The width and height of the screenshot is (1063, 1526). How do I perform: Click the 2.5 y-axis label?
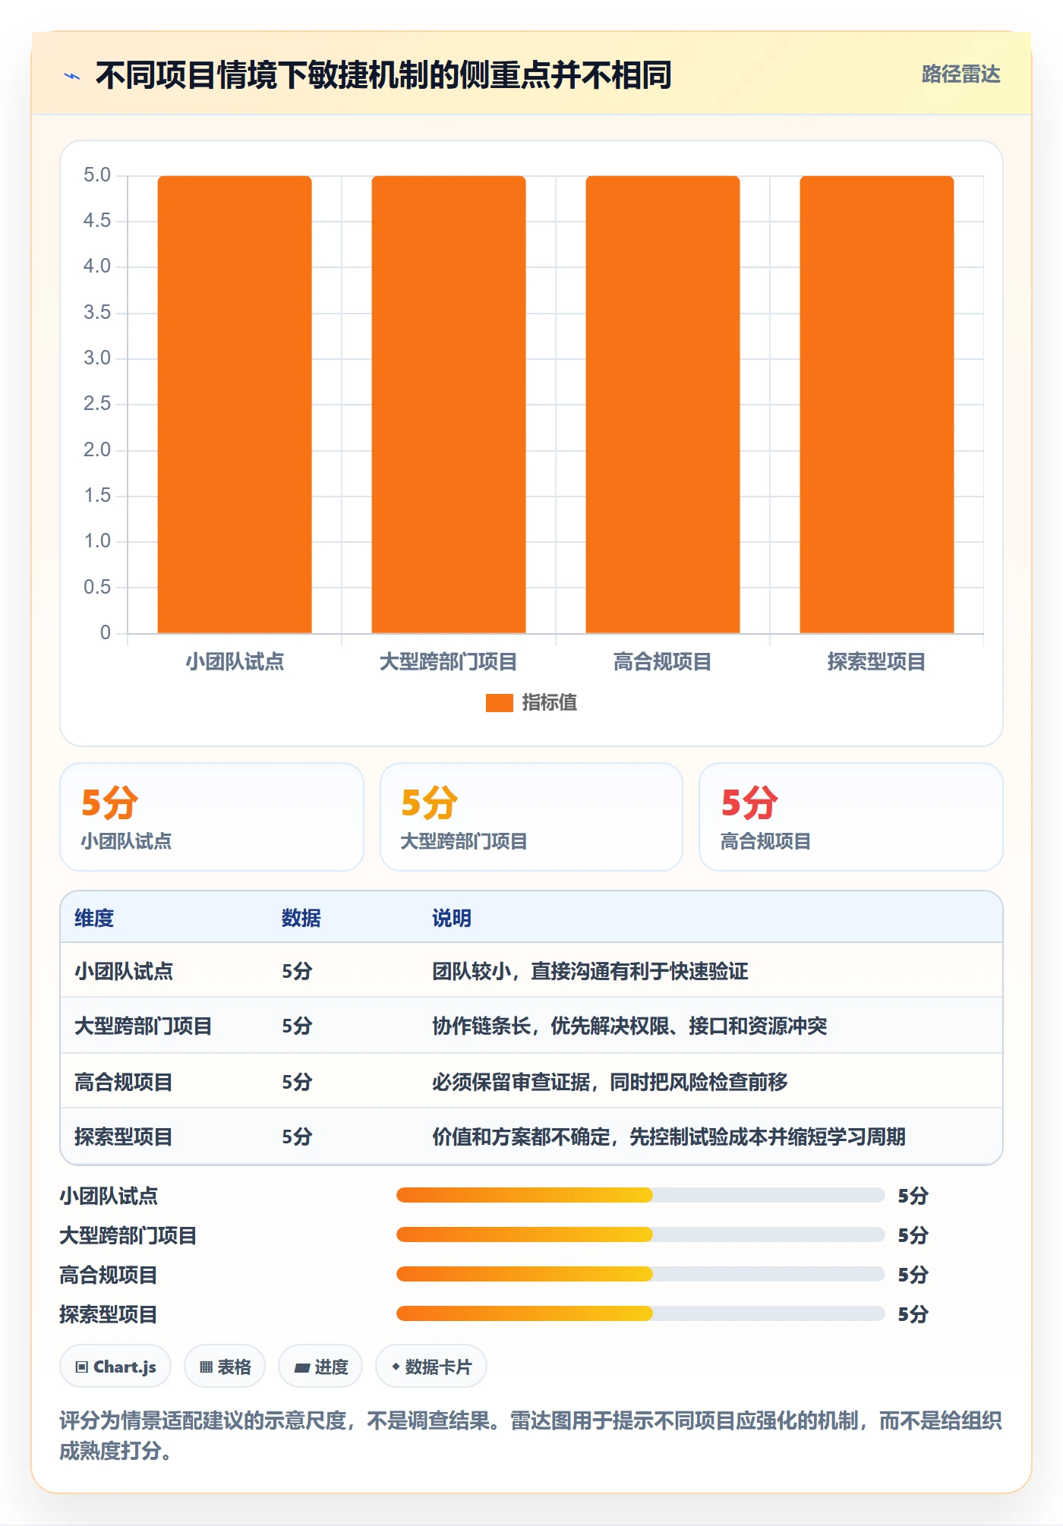coord(97,404)
